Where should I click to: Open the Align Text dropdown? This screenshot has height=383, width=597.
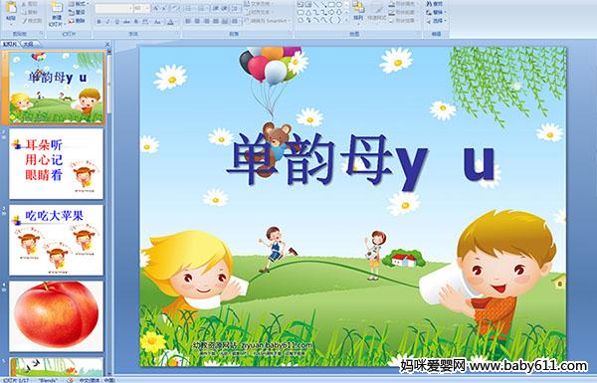pos(260,12)
